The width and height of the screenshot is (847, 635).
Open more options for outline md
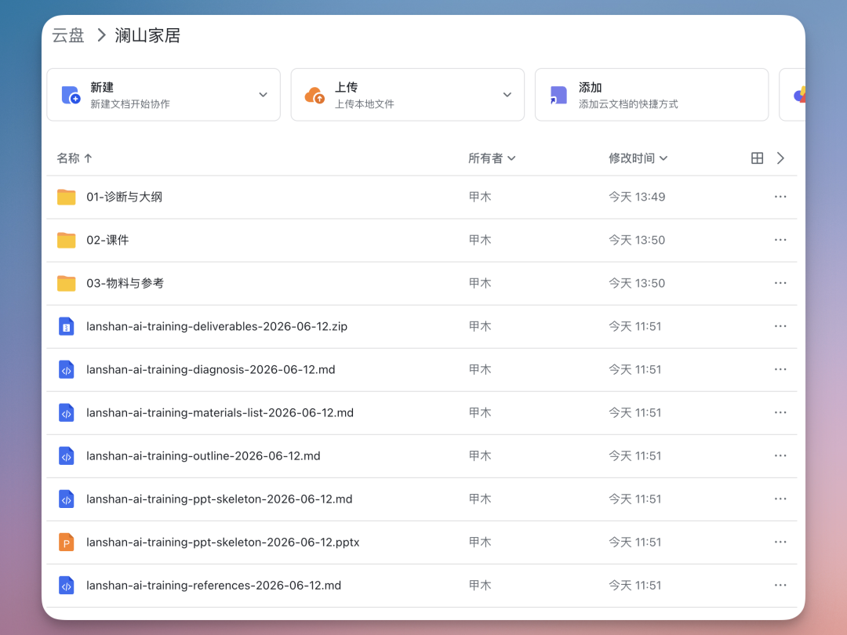point(780,455)
